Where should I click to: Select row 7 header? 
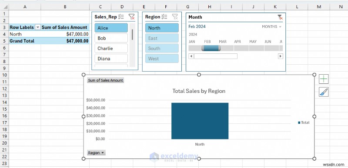(4, 54)
